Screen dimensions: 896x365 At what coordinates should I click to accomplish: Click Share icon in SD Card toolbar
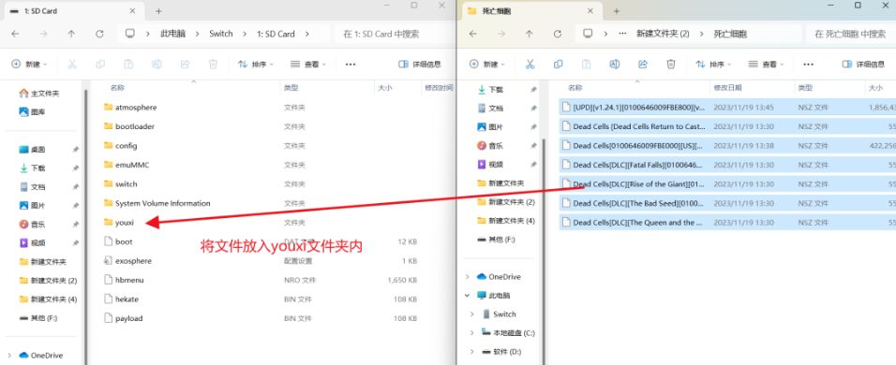pyautogui.click(x=185, y=65)
